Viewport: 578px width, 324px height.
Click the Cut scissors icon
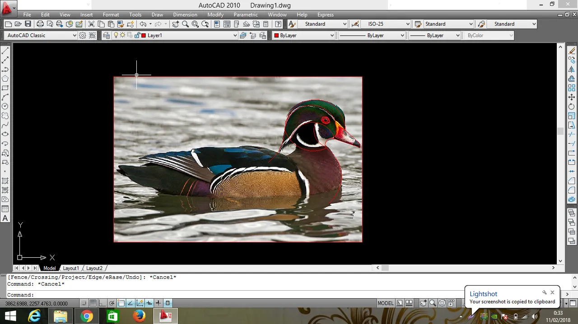point(91,24)
